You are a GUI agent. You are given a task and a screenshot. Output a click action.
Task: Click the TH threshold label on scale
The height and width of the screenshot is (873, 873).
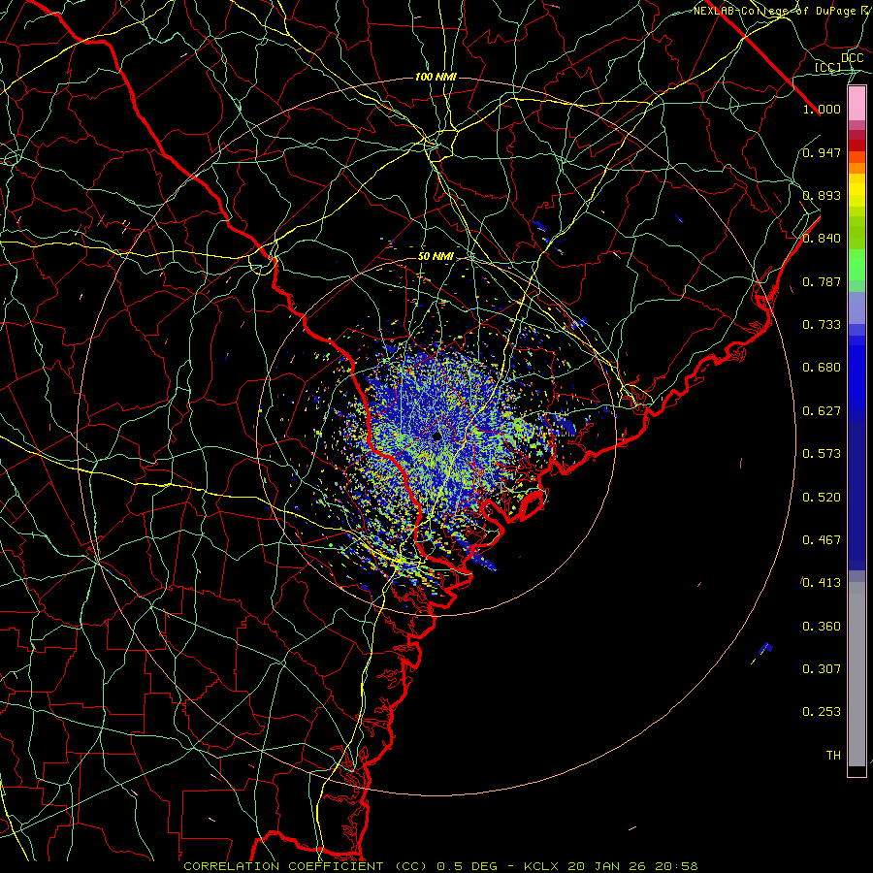(x=833, y=756)
